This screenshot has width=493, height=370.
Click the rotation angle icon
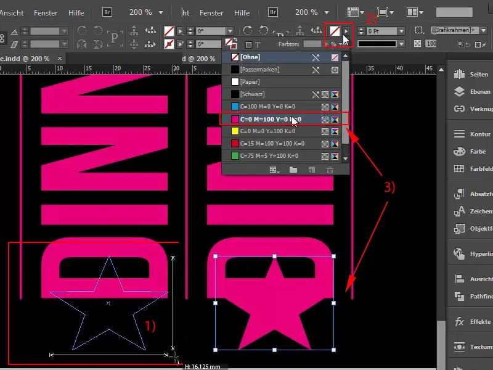(x=14, y=31)
